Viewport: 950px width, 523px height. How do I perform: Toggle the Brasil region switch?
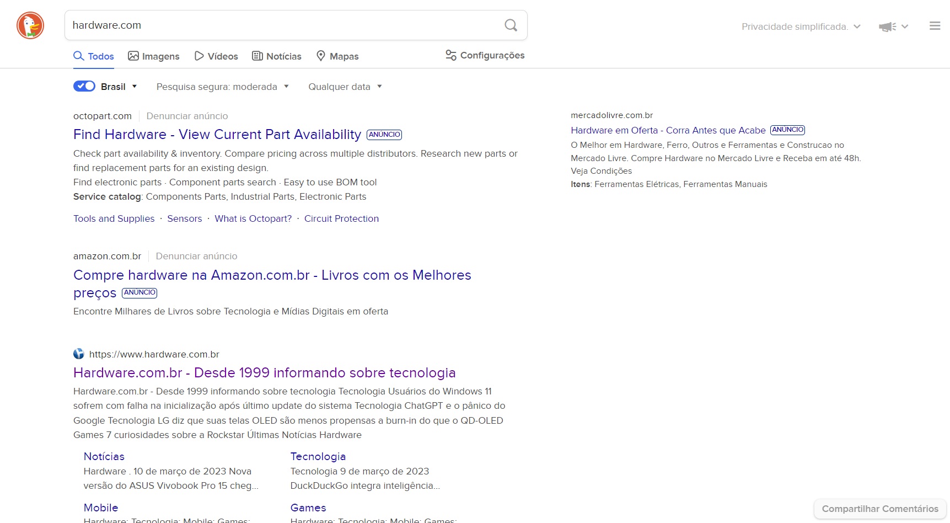pos(84,86)
